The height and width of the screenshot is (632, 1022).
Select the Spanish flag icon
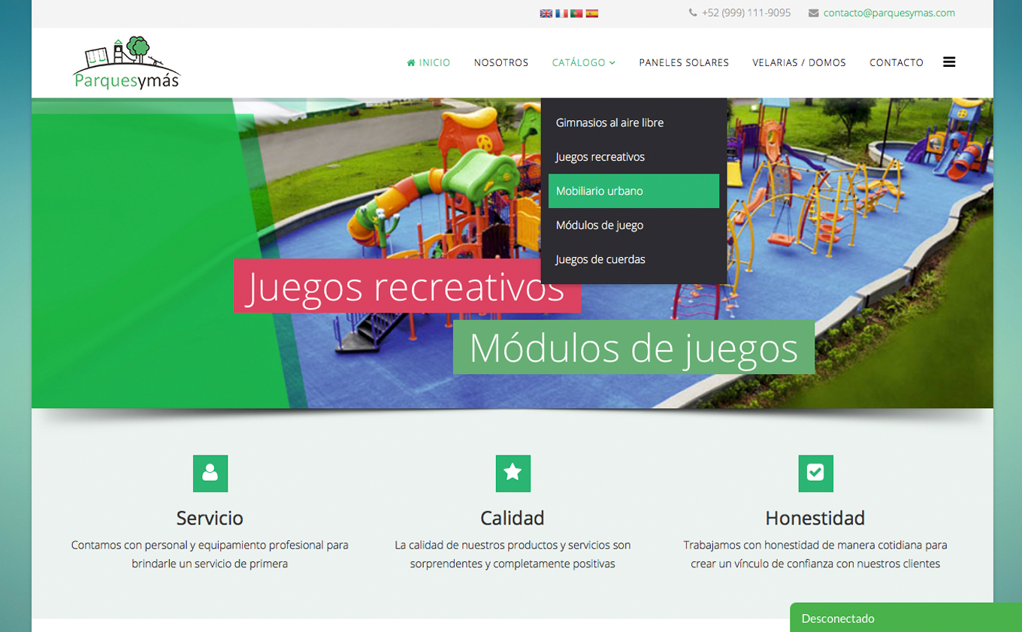pos(592,14)
